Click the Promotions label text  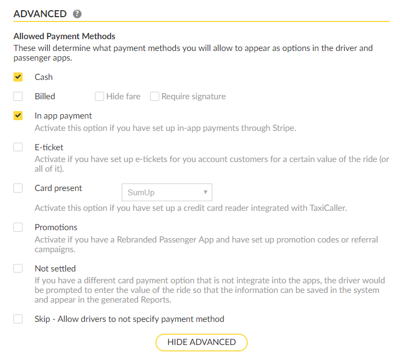(56, 227)
